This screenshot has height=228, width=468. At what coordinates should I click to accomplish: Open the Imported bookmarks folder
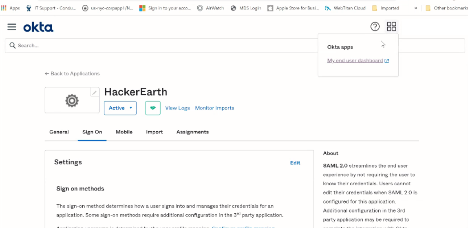pyautogui.click(x=385, y=8)
